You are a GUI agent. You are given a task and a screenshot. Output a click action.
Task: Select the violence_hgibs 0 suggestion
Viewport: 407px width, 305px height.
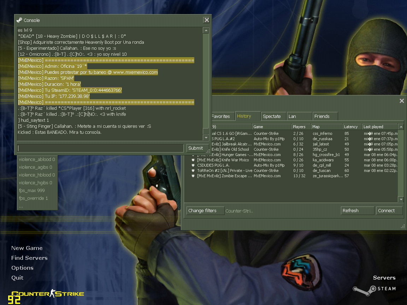coord(37,183)
